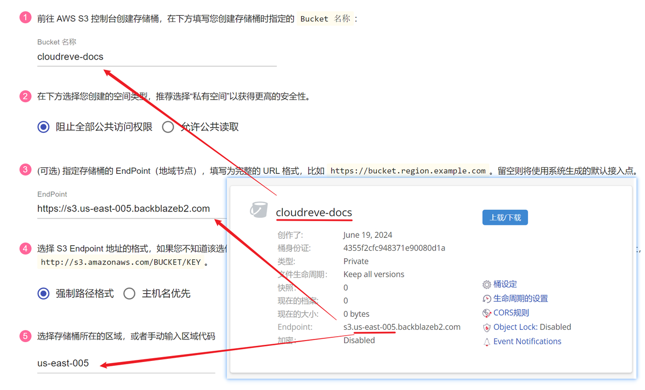
Task: Click the http://s3.amazonaws.com/BUCKET/KEY example text
Action: coord(120,263)
